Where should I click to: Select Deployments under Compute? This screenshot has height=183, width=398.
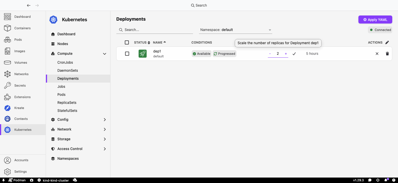point(68,79)
